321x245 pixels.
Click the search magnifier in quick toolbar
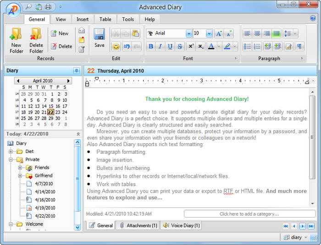pos(28,7)
